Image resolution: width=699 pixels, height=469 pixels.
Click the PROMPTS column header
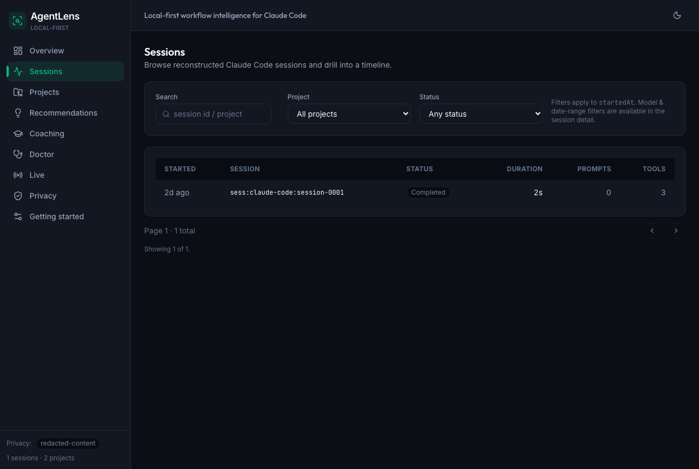(x=594, y=169)
